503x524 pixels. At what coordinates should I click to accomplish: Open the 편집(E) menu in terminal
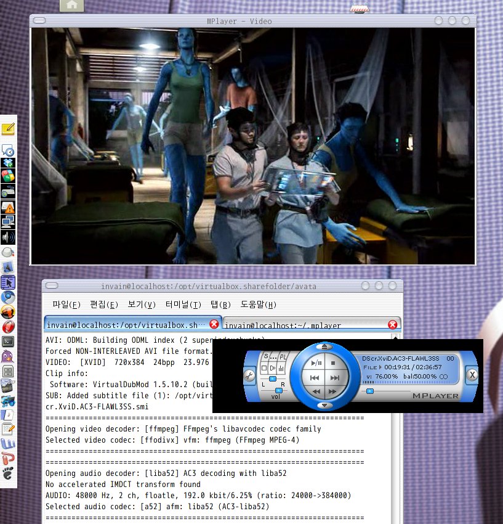(104, 305)
